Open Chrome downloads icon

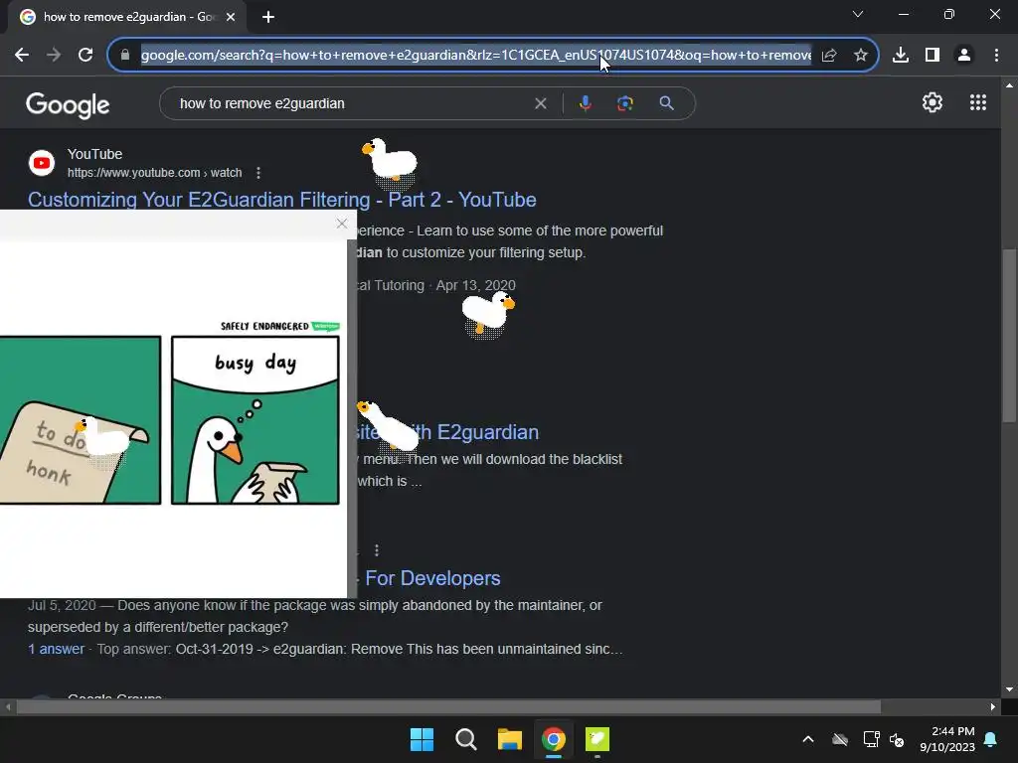[901, 56]
